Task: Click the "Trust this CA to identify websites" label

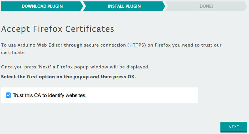Action: 50,95
